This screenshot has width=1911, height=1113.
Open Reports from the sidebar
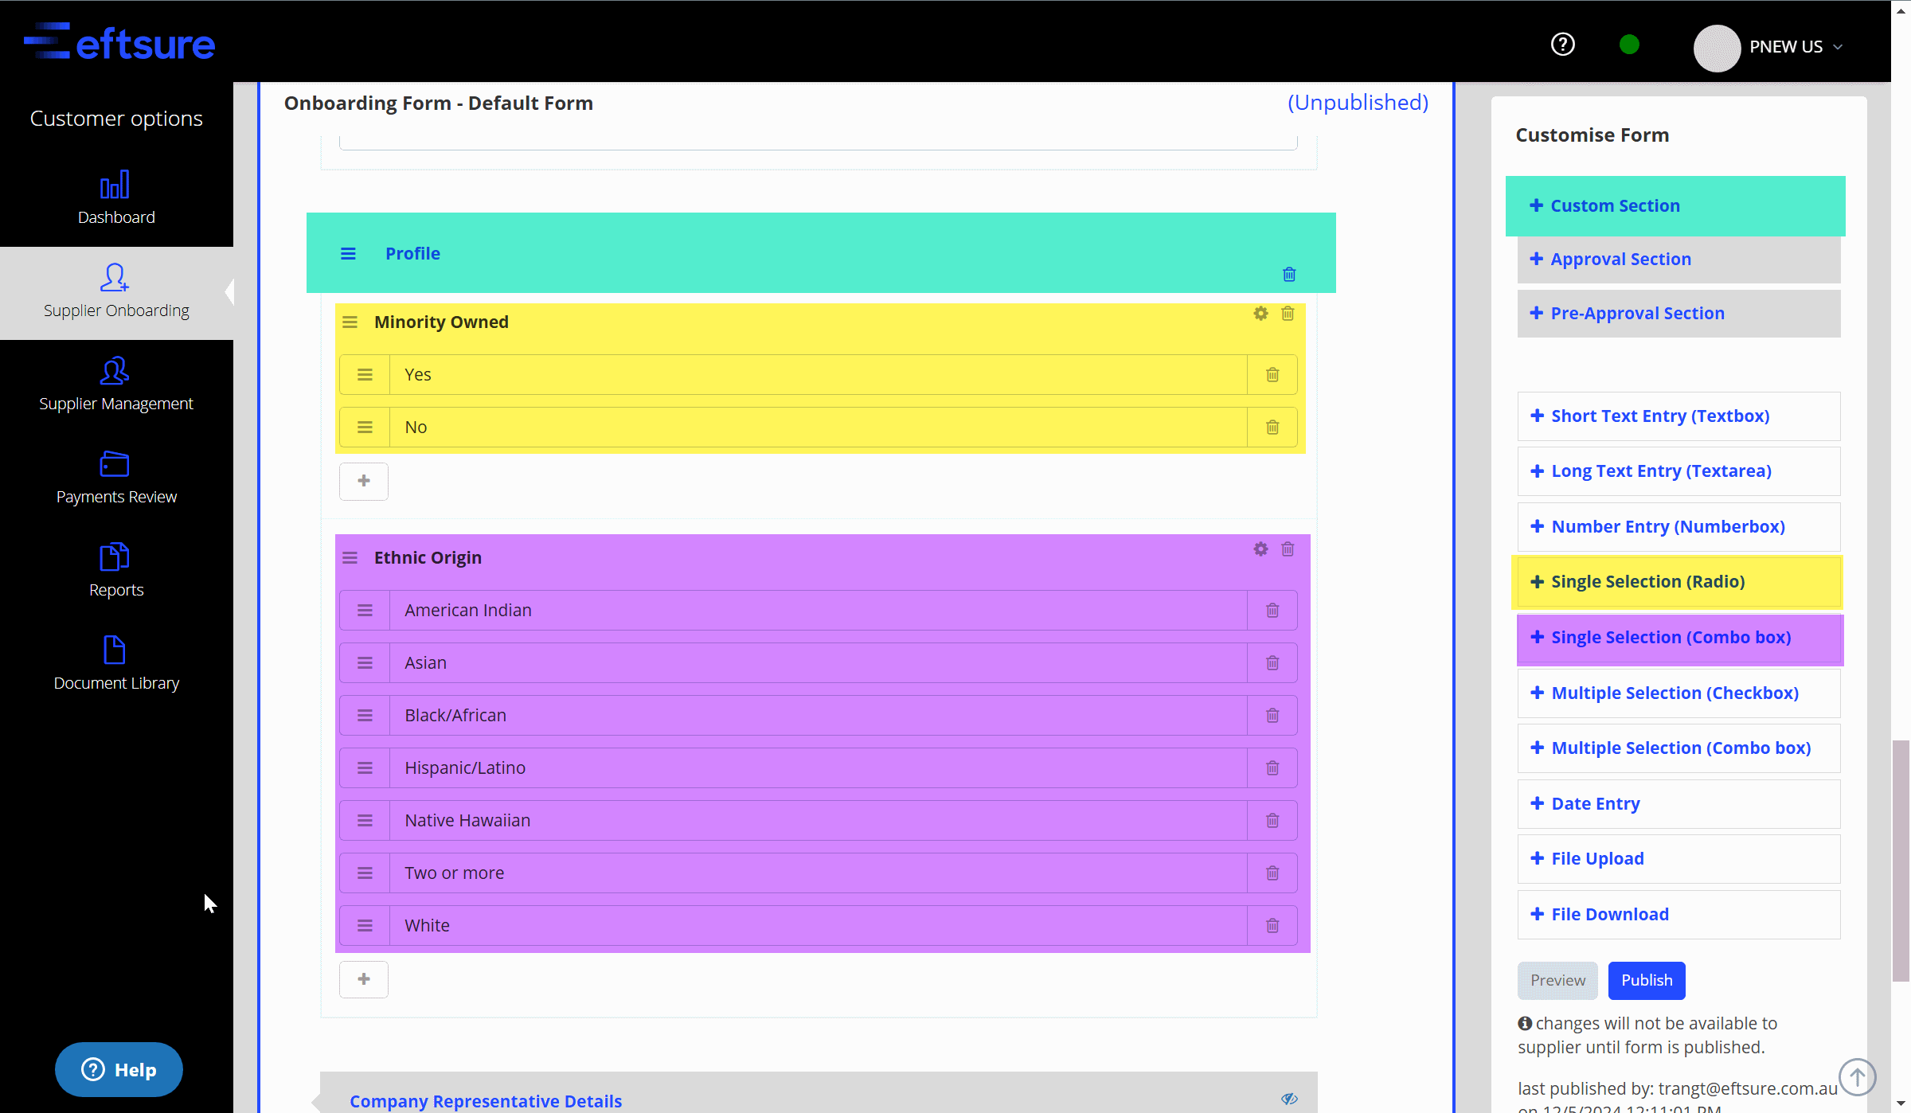point(116,571)
